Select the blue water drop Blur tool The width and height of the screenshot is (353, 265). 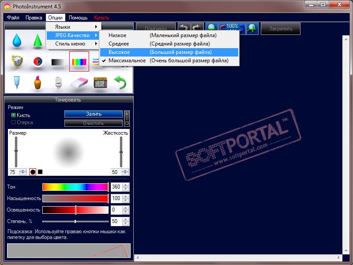[x=17, y=41]
